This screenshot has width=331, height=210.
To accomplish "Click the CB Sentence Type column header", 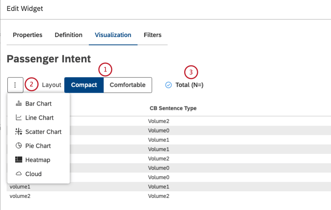I will pyautogui.click(x=173, y=108).
